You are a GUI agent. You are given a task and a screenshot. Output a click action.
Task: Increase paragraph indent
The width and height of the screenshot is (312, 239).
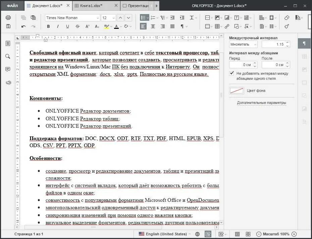[x=182, y=18]
